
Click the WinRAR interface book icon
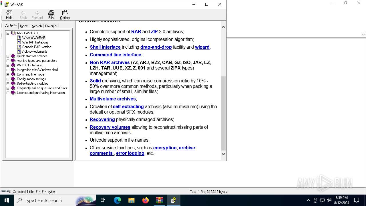(x=13, y=65)
